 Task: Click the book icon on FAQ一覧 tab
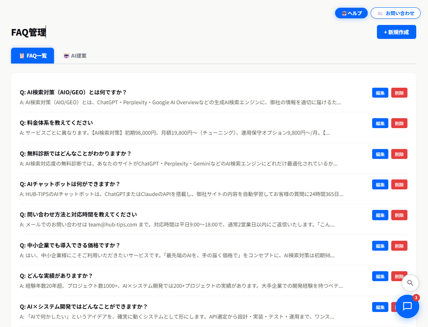tap(22, 55)
